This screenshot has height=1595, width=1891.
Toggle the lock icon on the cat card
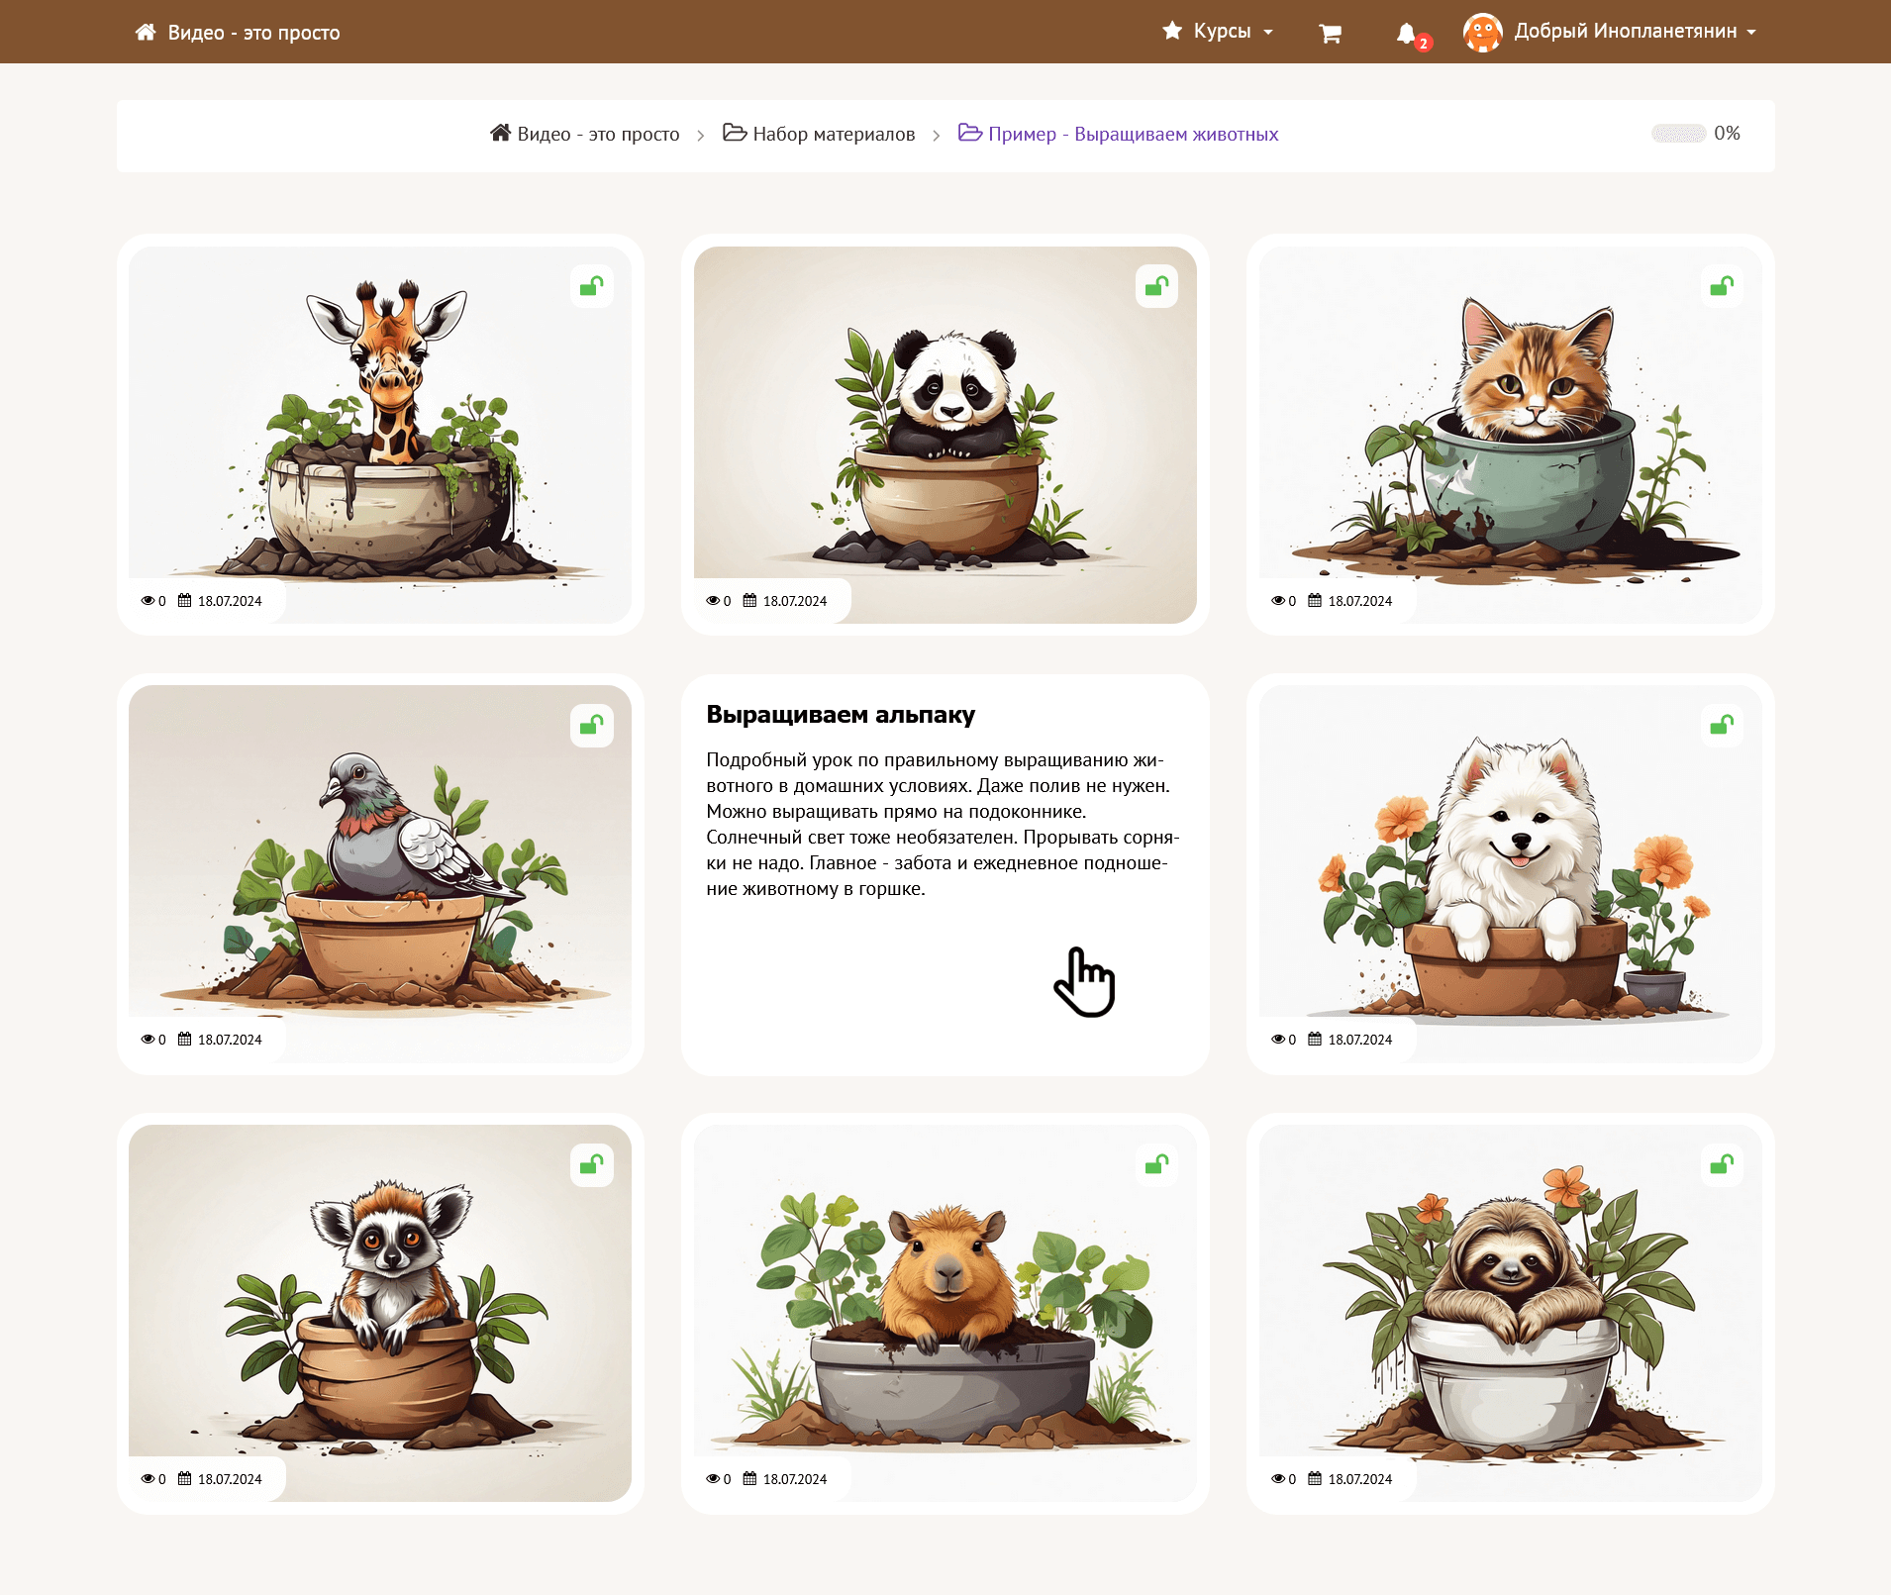[1722, 287]
